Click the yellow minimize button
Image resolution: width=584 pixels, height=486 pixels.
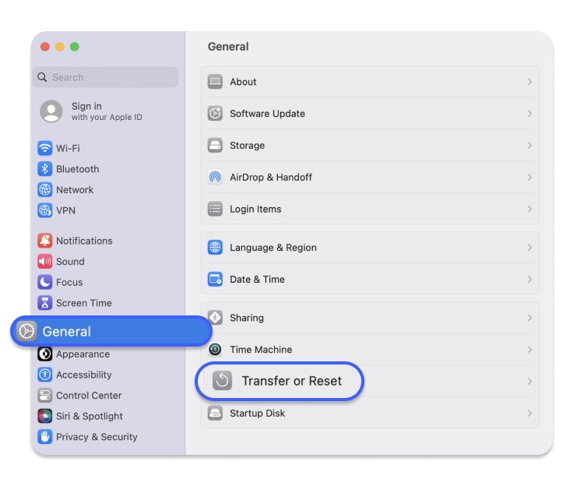60,47
